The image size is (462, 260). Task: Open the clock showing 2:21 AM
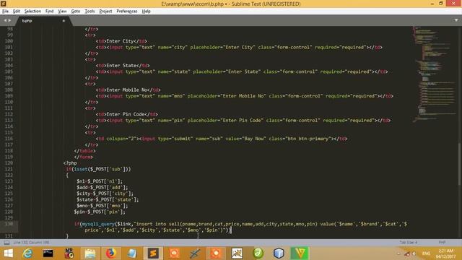coord(446,253)
